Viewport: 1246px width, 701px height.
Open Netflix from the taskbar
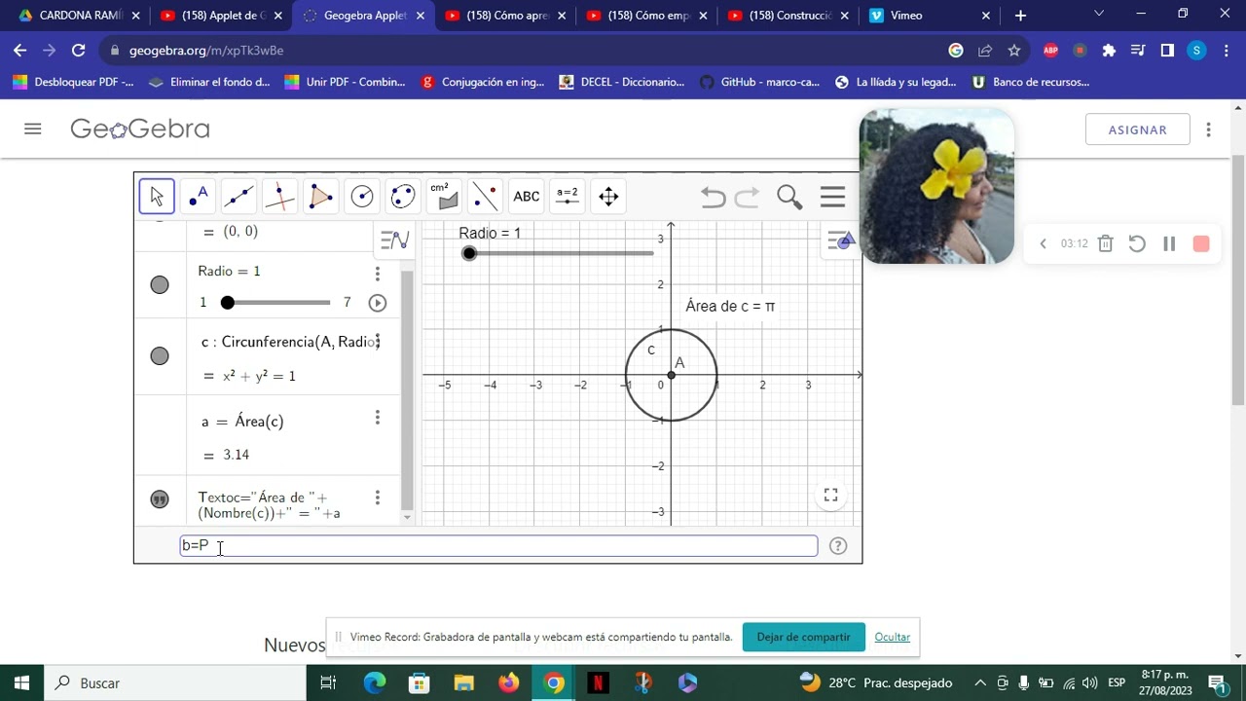pos(598,683)
